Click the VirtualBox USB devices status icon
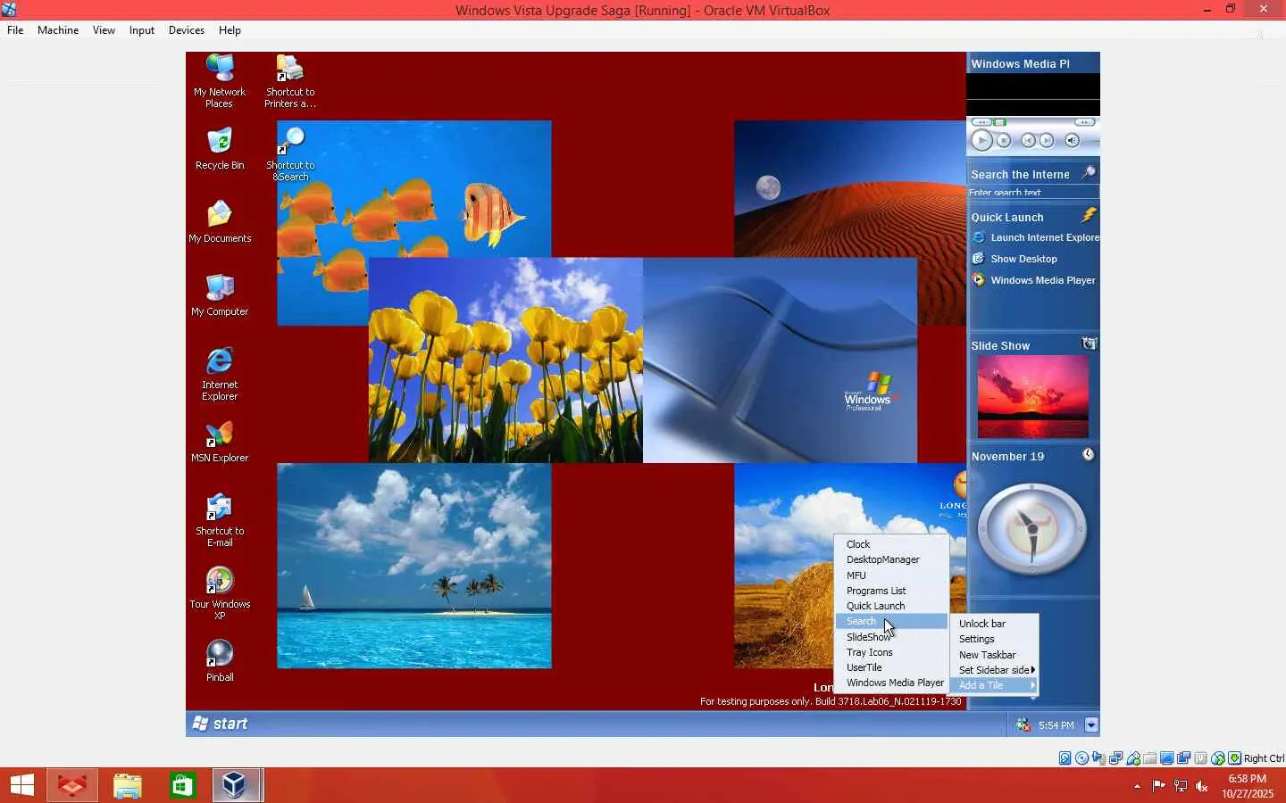Viewport: 1286px width, 803px height. tap(1133, 758)
